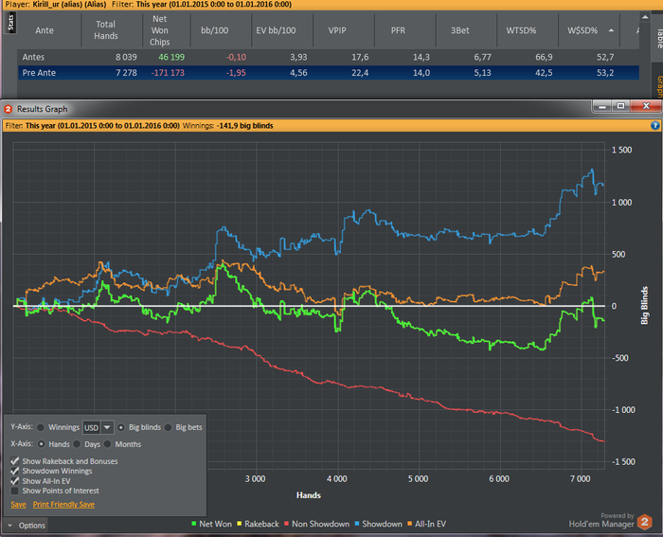663x537 pixels.
Task: Maximize the Results Graph window
Action: tap(620, 106)
